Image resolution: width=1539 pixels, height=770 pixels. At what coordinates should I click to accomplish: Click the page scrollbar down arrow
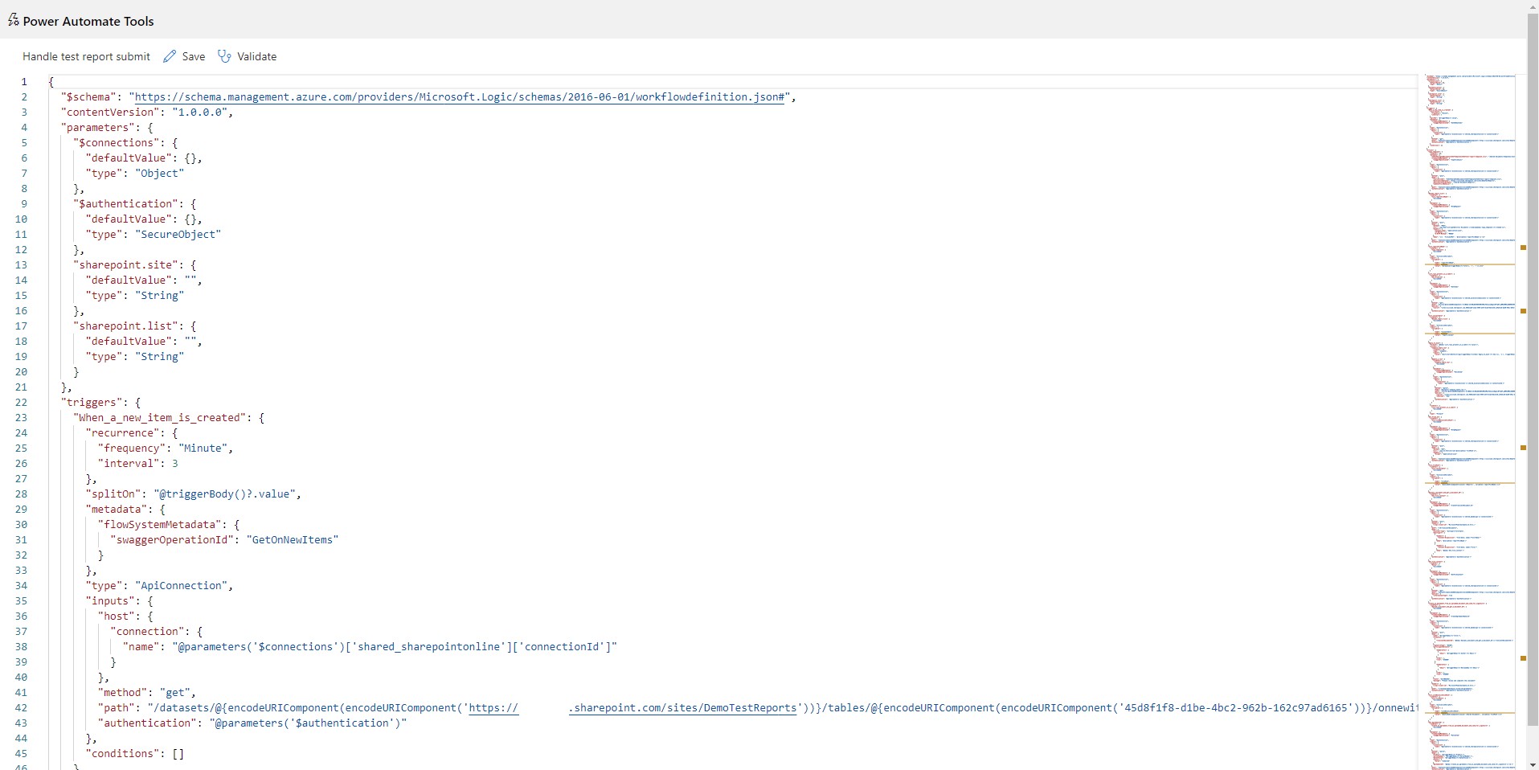click(1533, 764)
